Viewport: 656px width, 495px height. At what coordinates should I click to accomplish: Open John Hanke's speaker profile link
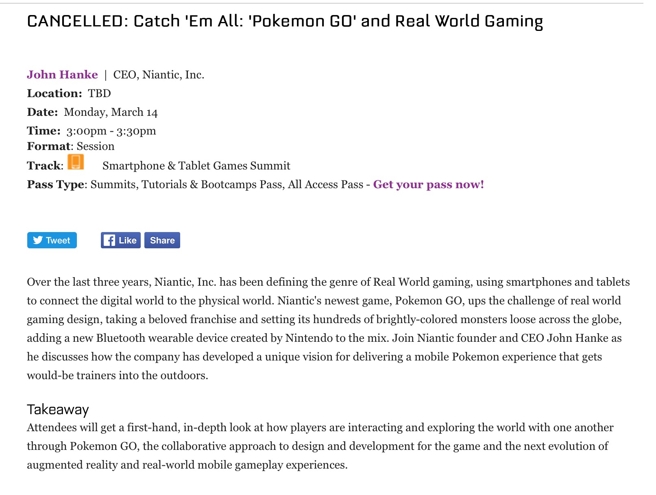62,75
